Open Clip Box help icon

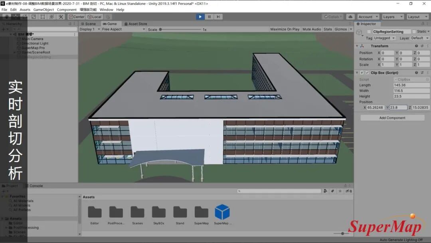click(416, 73)
